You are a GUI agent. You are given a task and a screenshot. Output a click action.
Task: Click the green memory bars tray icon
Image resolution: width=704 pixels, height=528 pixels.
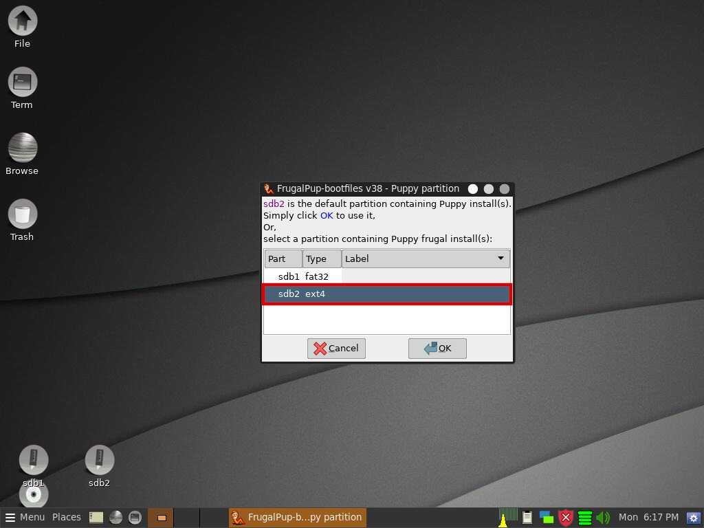[585, 518]
